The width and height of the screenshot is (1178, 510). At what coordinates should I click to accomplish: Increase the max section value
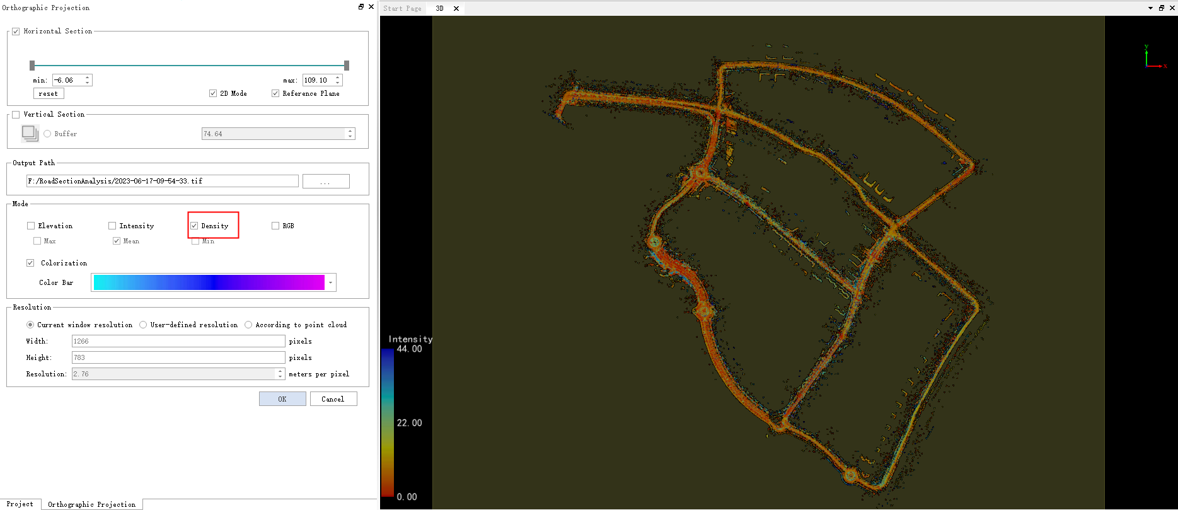point(338,78)
